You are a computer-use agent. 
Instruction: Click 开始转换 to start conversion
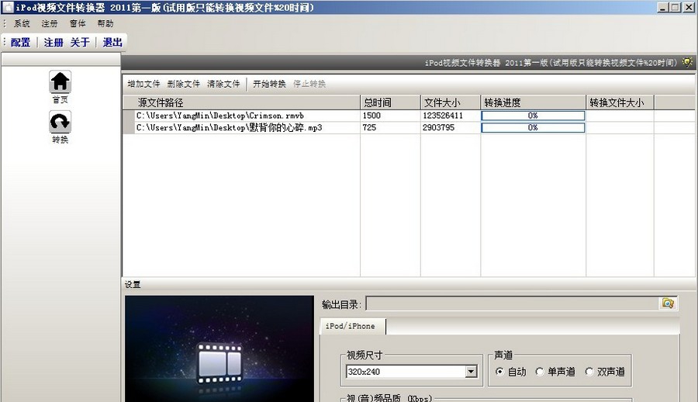point(269,84)
